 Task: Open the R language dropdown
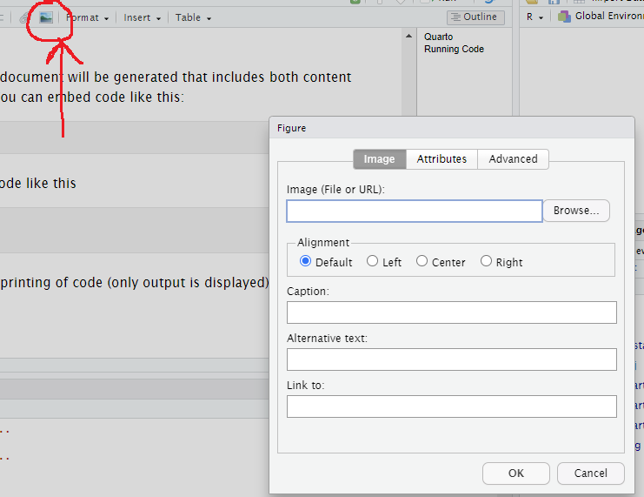[534, 17]
